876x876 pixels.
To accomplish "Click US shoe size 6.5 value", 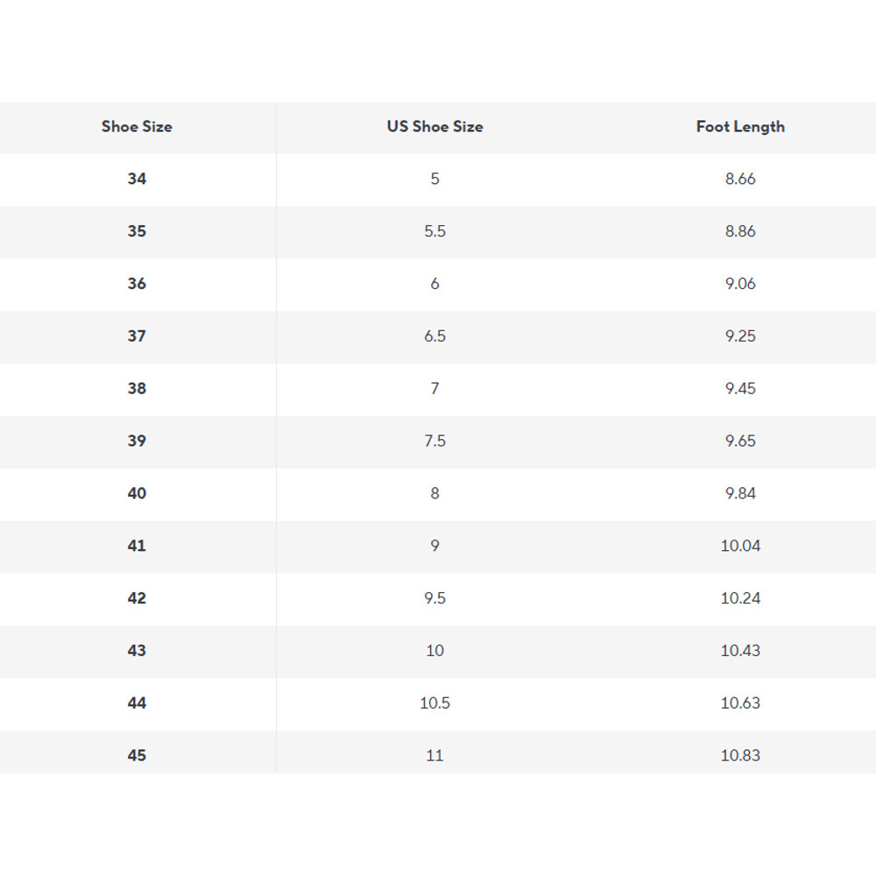I will 434,336.
